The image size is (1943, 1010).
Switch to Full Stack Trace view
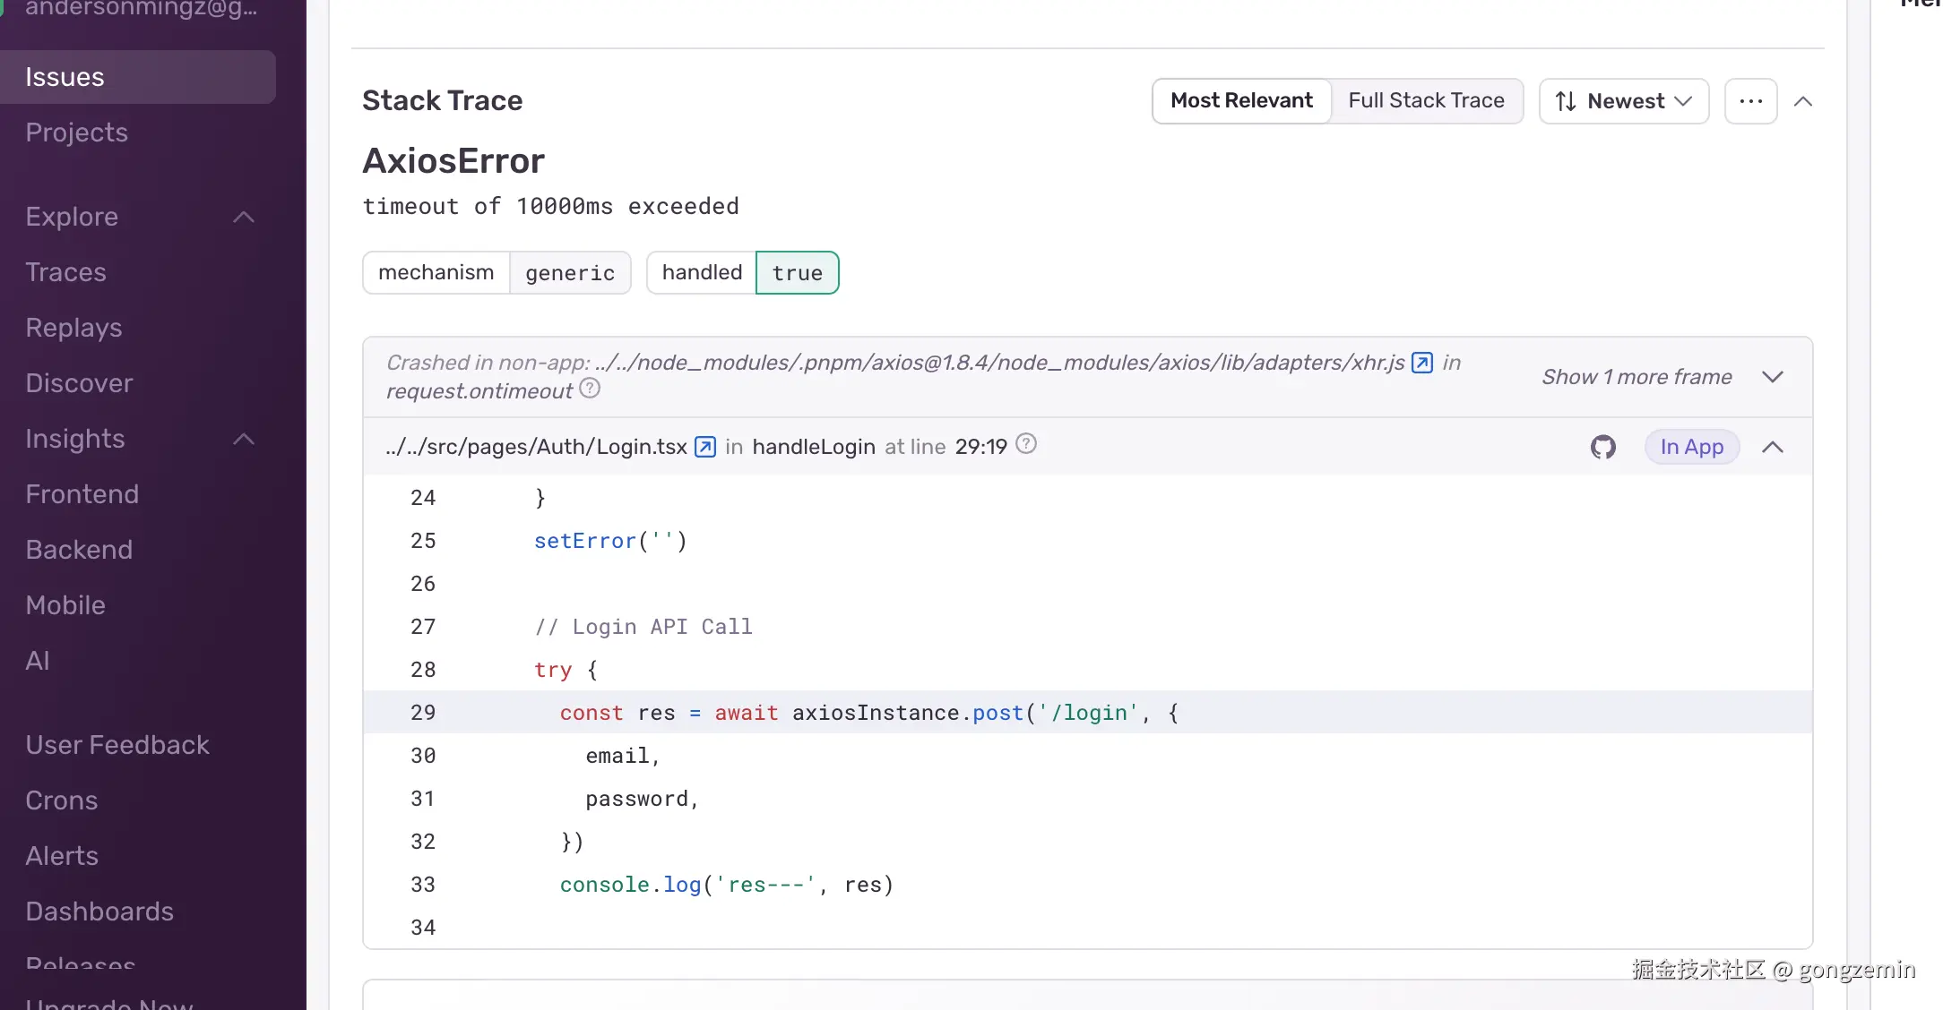(x=1426, y=101)
